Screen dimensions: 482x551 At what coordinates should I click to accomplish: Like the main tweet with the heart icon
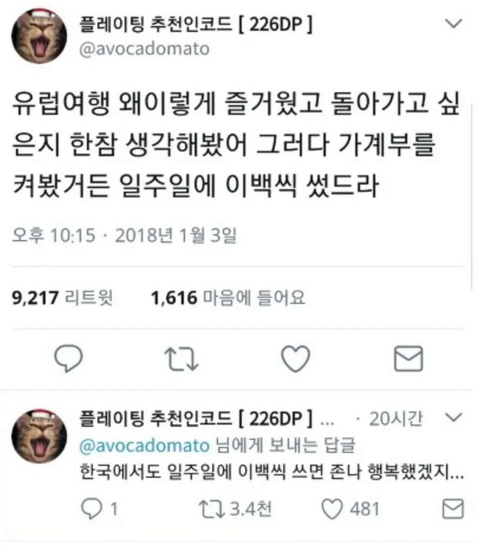click(x=296, y=359)
